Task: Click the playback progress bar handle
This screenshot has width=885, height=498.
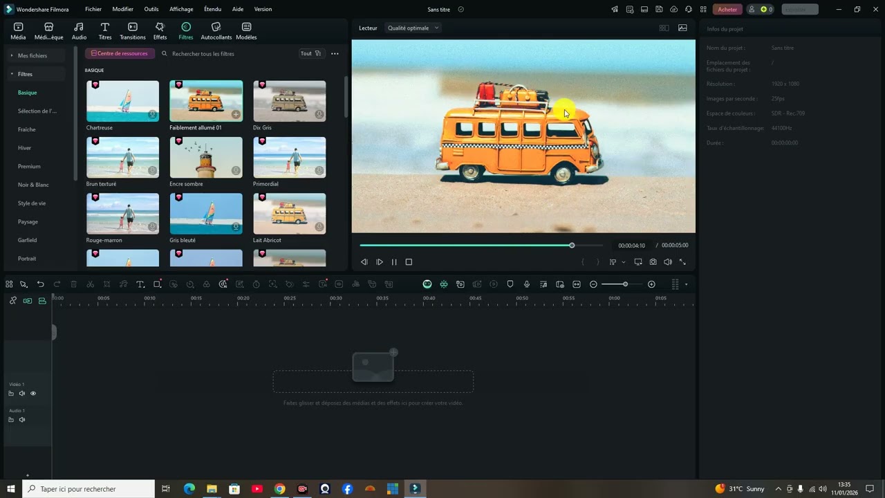Action: pos(572,246)
